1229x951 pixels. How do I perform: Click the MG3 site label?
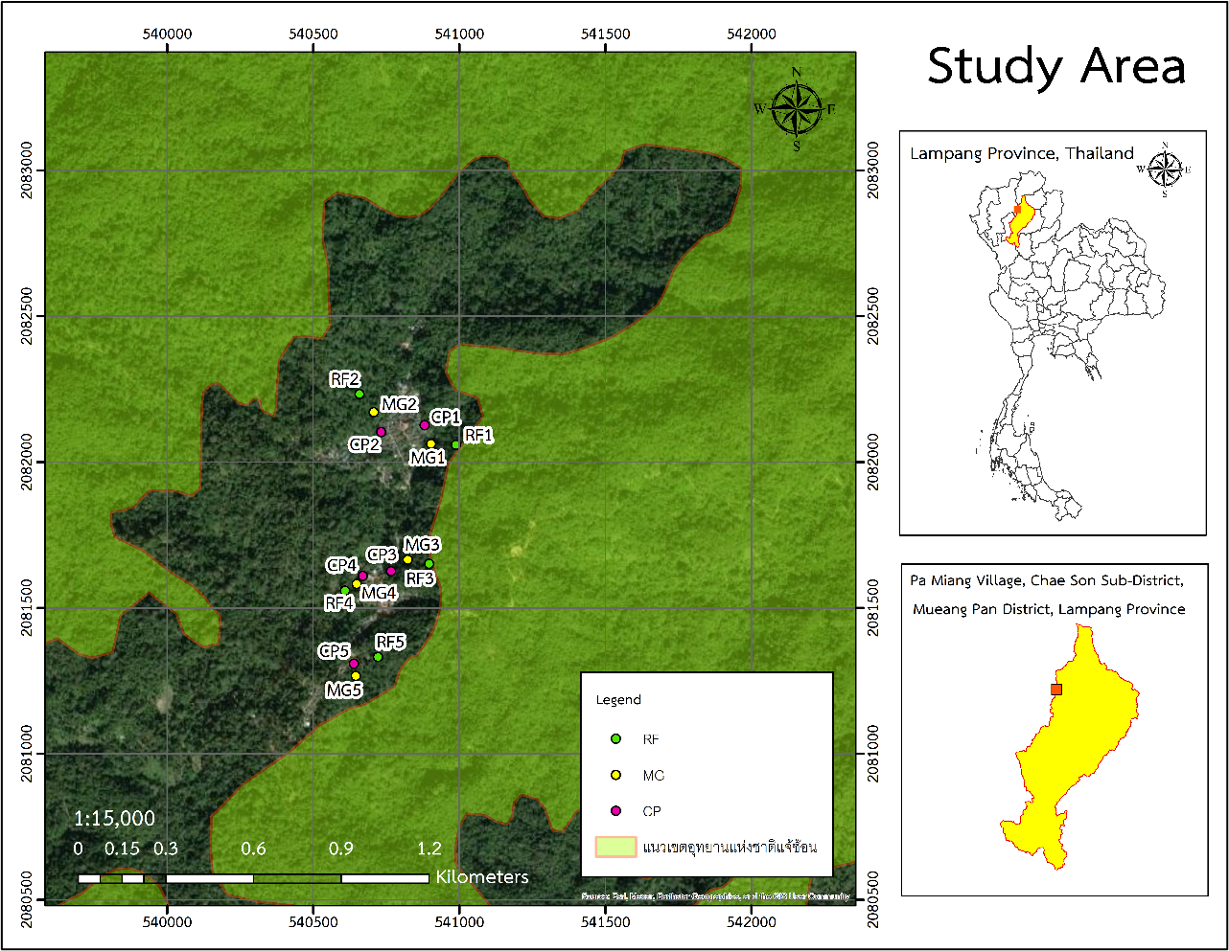click(x=422, y=545)
